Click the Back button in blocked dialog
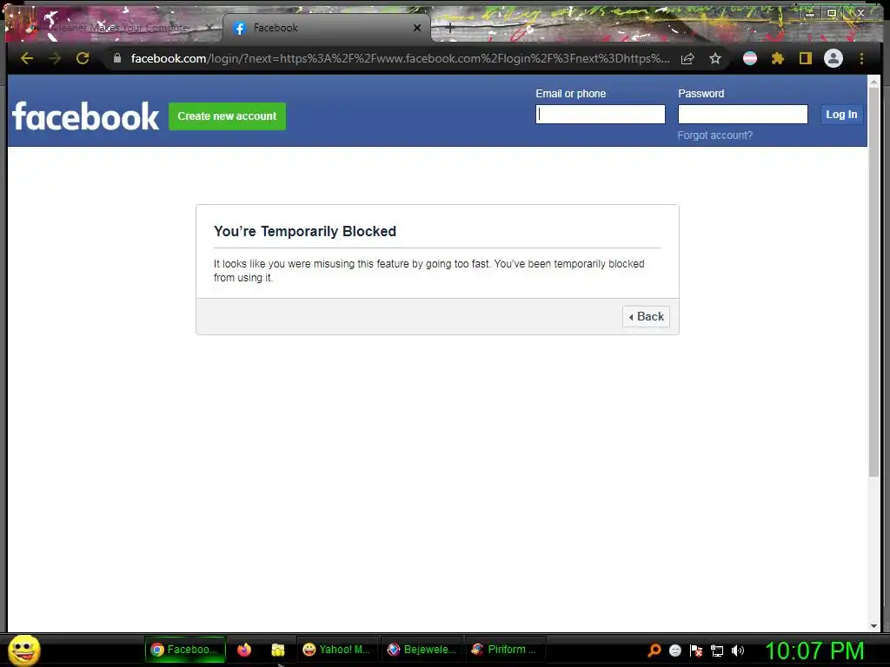 [646, 316]
